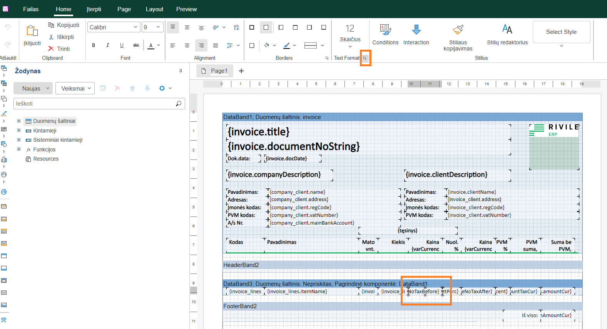Open the Calibri font family dropdown
Viewport: 607px width, 329px height.
[114, 27]
